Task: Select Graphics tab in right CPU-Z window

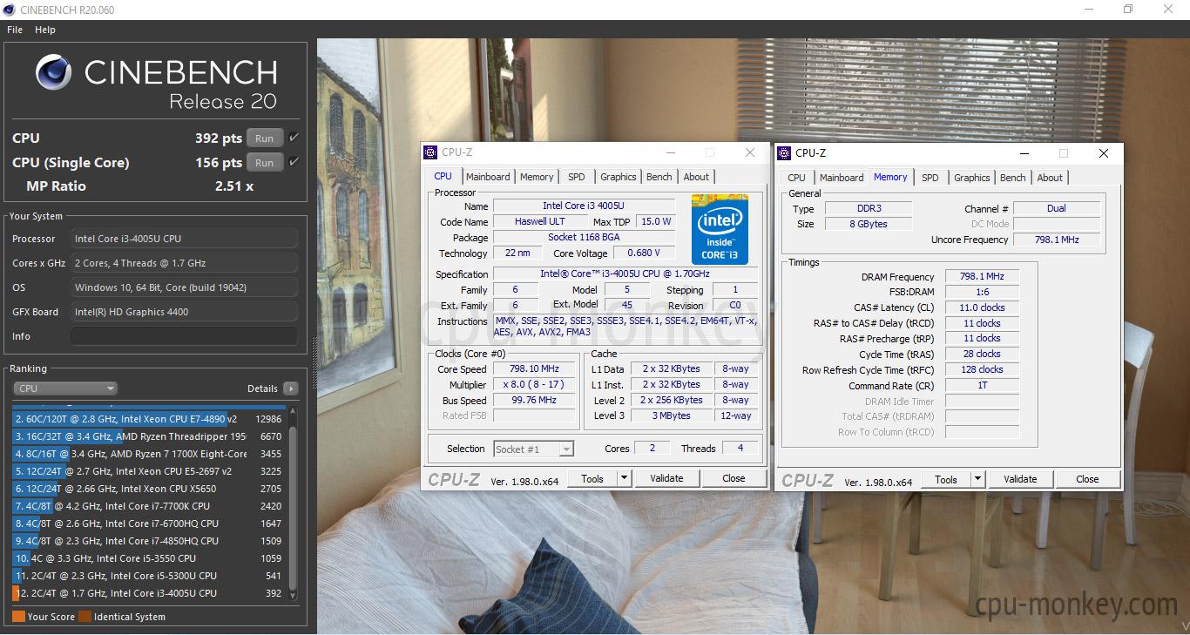Action: tap(972, 178)
